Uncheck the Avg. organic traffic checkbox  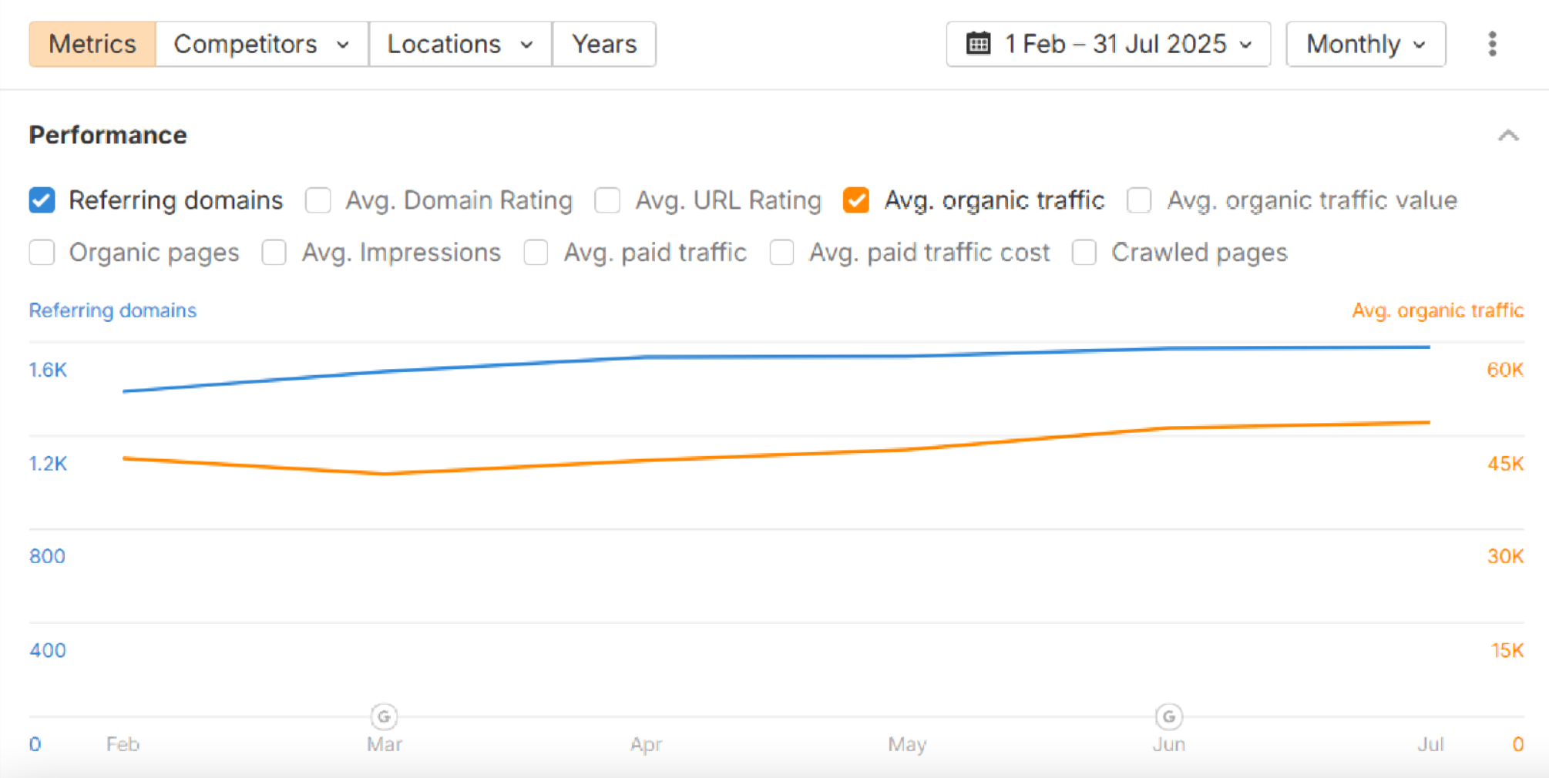pyautogui.click(x=856, y=200)
